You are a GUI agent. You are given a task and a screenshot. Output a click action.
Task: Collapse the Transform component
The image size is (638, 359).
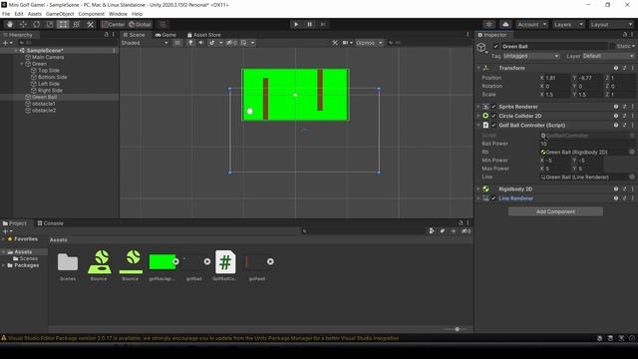click(x=478, y=68)
